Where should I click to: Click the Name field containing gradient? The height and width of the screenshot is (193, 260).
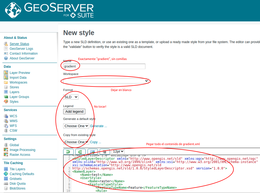click(x=104, y=66)
